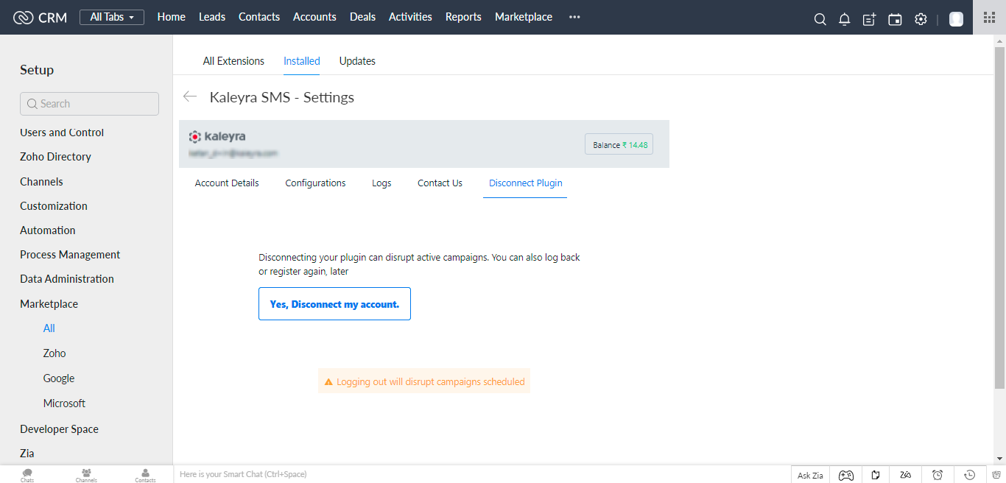1006x483 pixels.
Task: Click the vertical page scrollbar
Action: click(999, 217)
